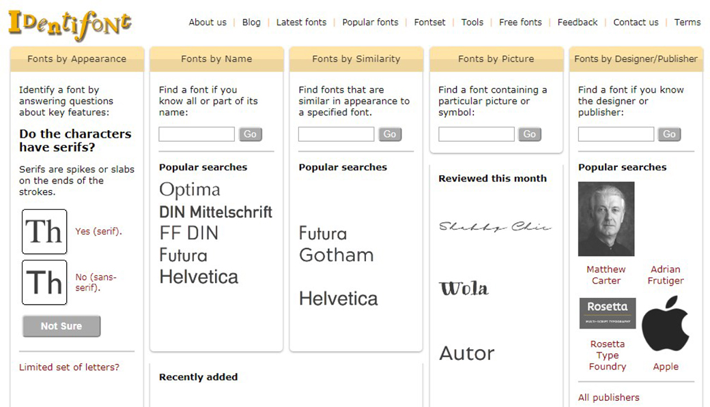View the Wola font sample

tap(464, 288)
